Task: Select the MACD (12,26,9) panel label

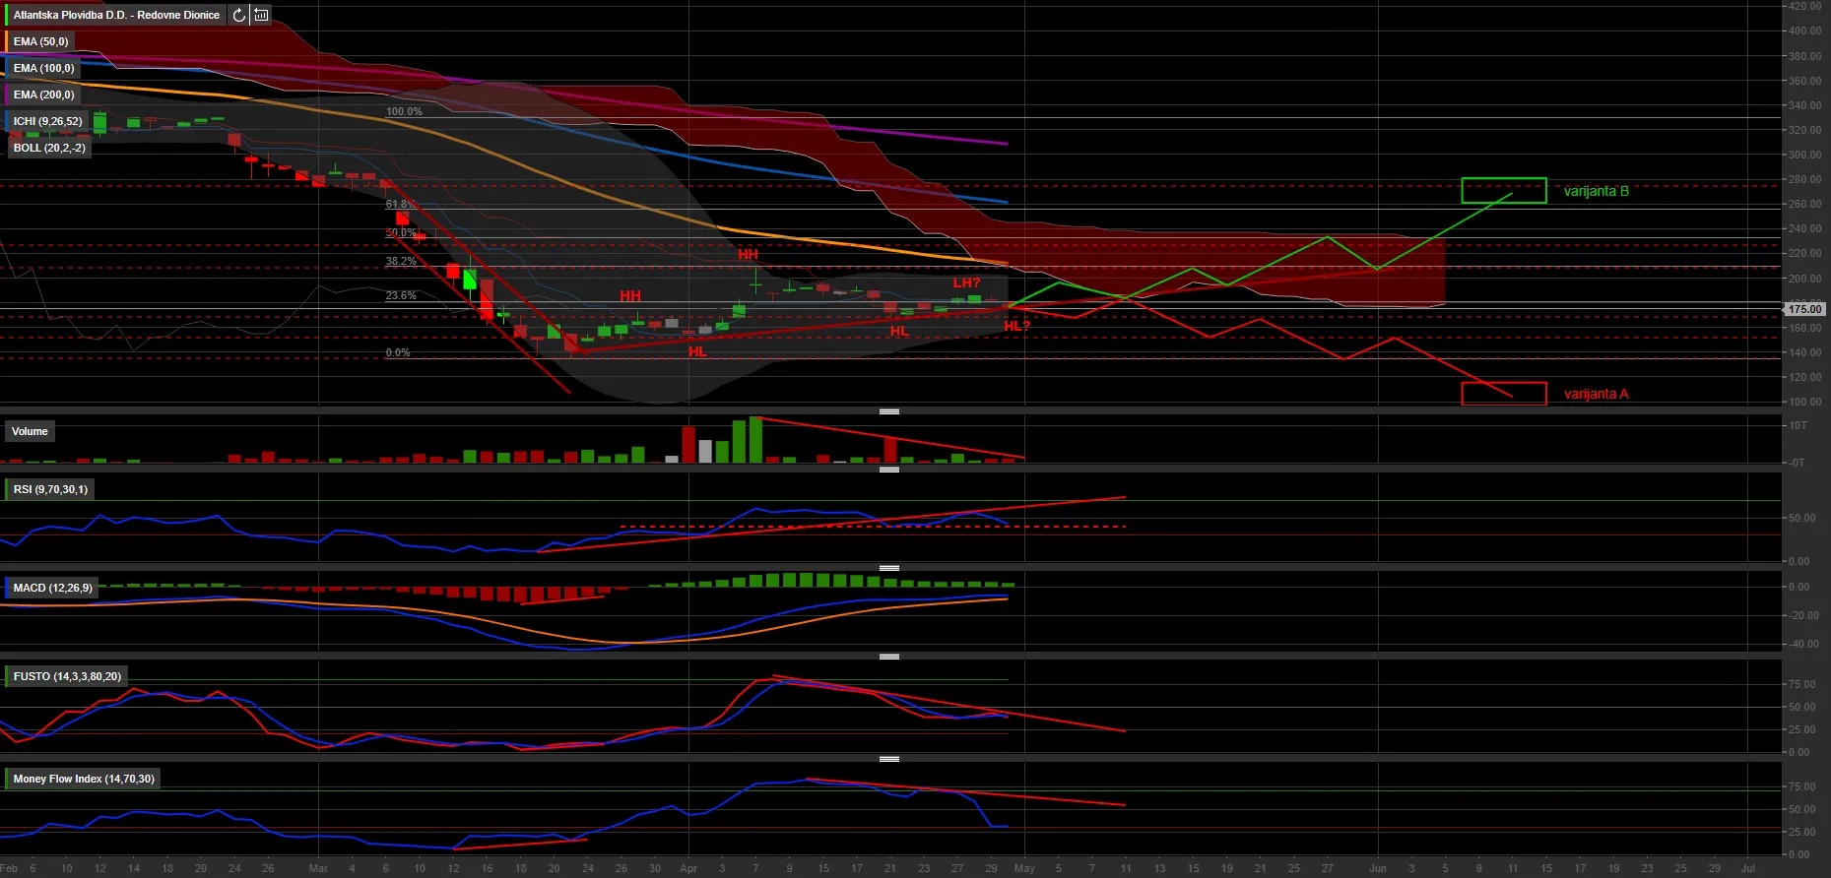Action: (52, 588)
